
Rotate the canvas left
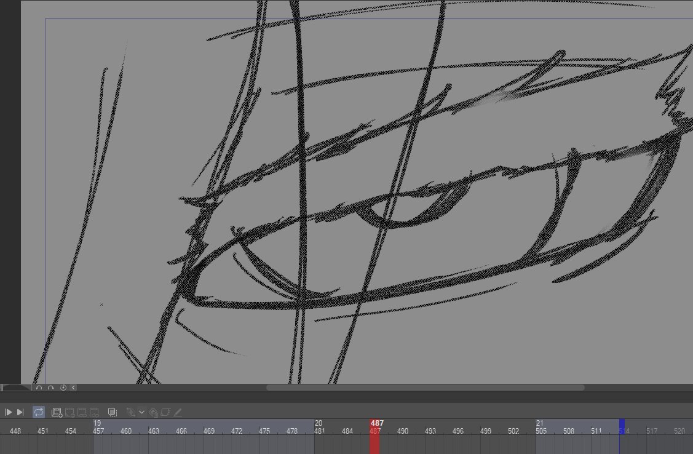coord(39,388)
